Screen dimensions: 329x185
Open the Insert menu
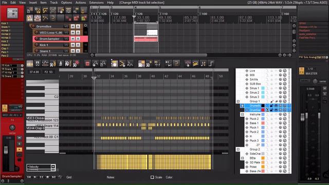point(33,3)
